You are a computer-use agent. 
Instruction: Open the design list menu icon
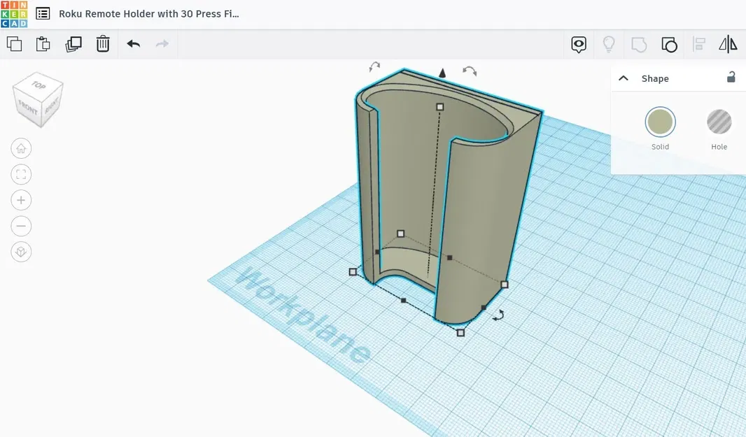[x=43, y=14]
